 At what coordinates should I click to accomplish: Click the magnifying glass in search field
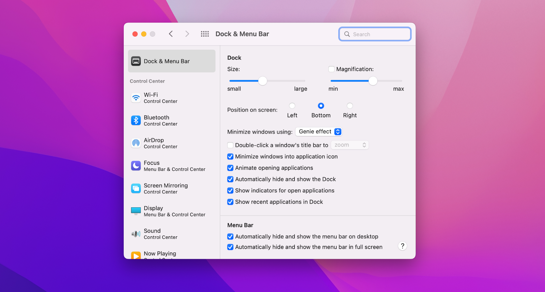click(x=347, y=34)
